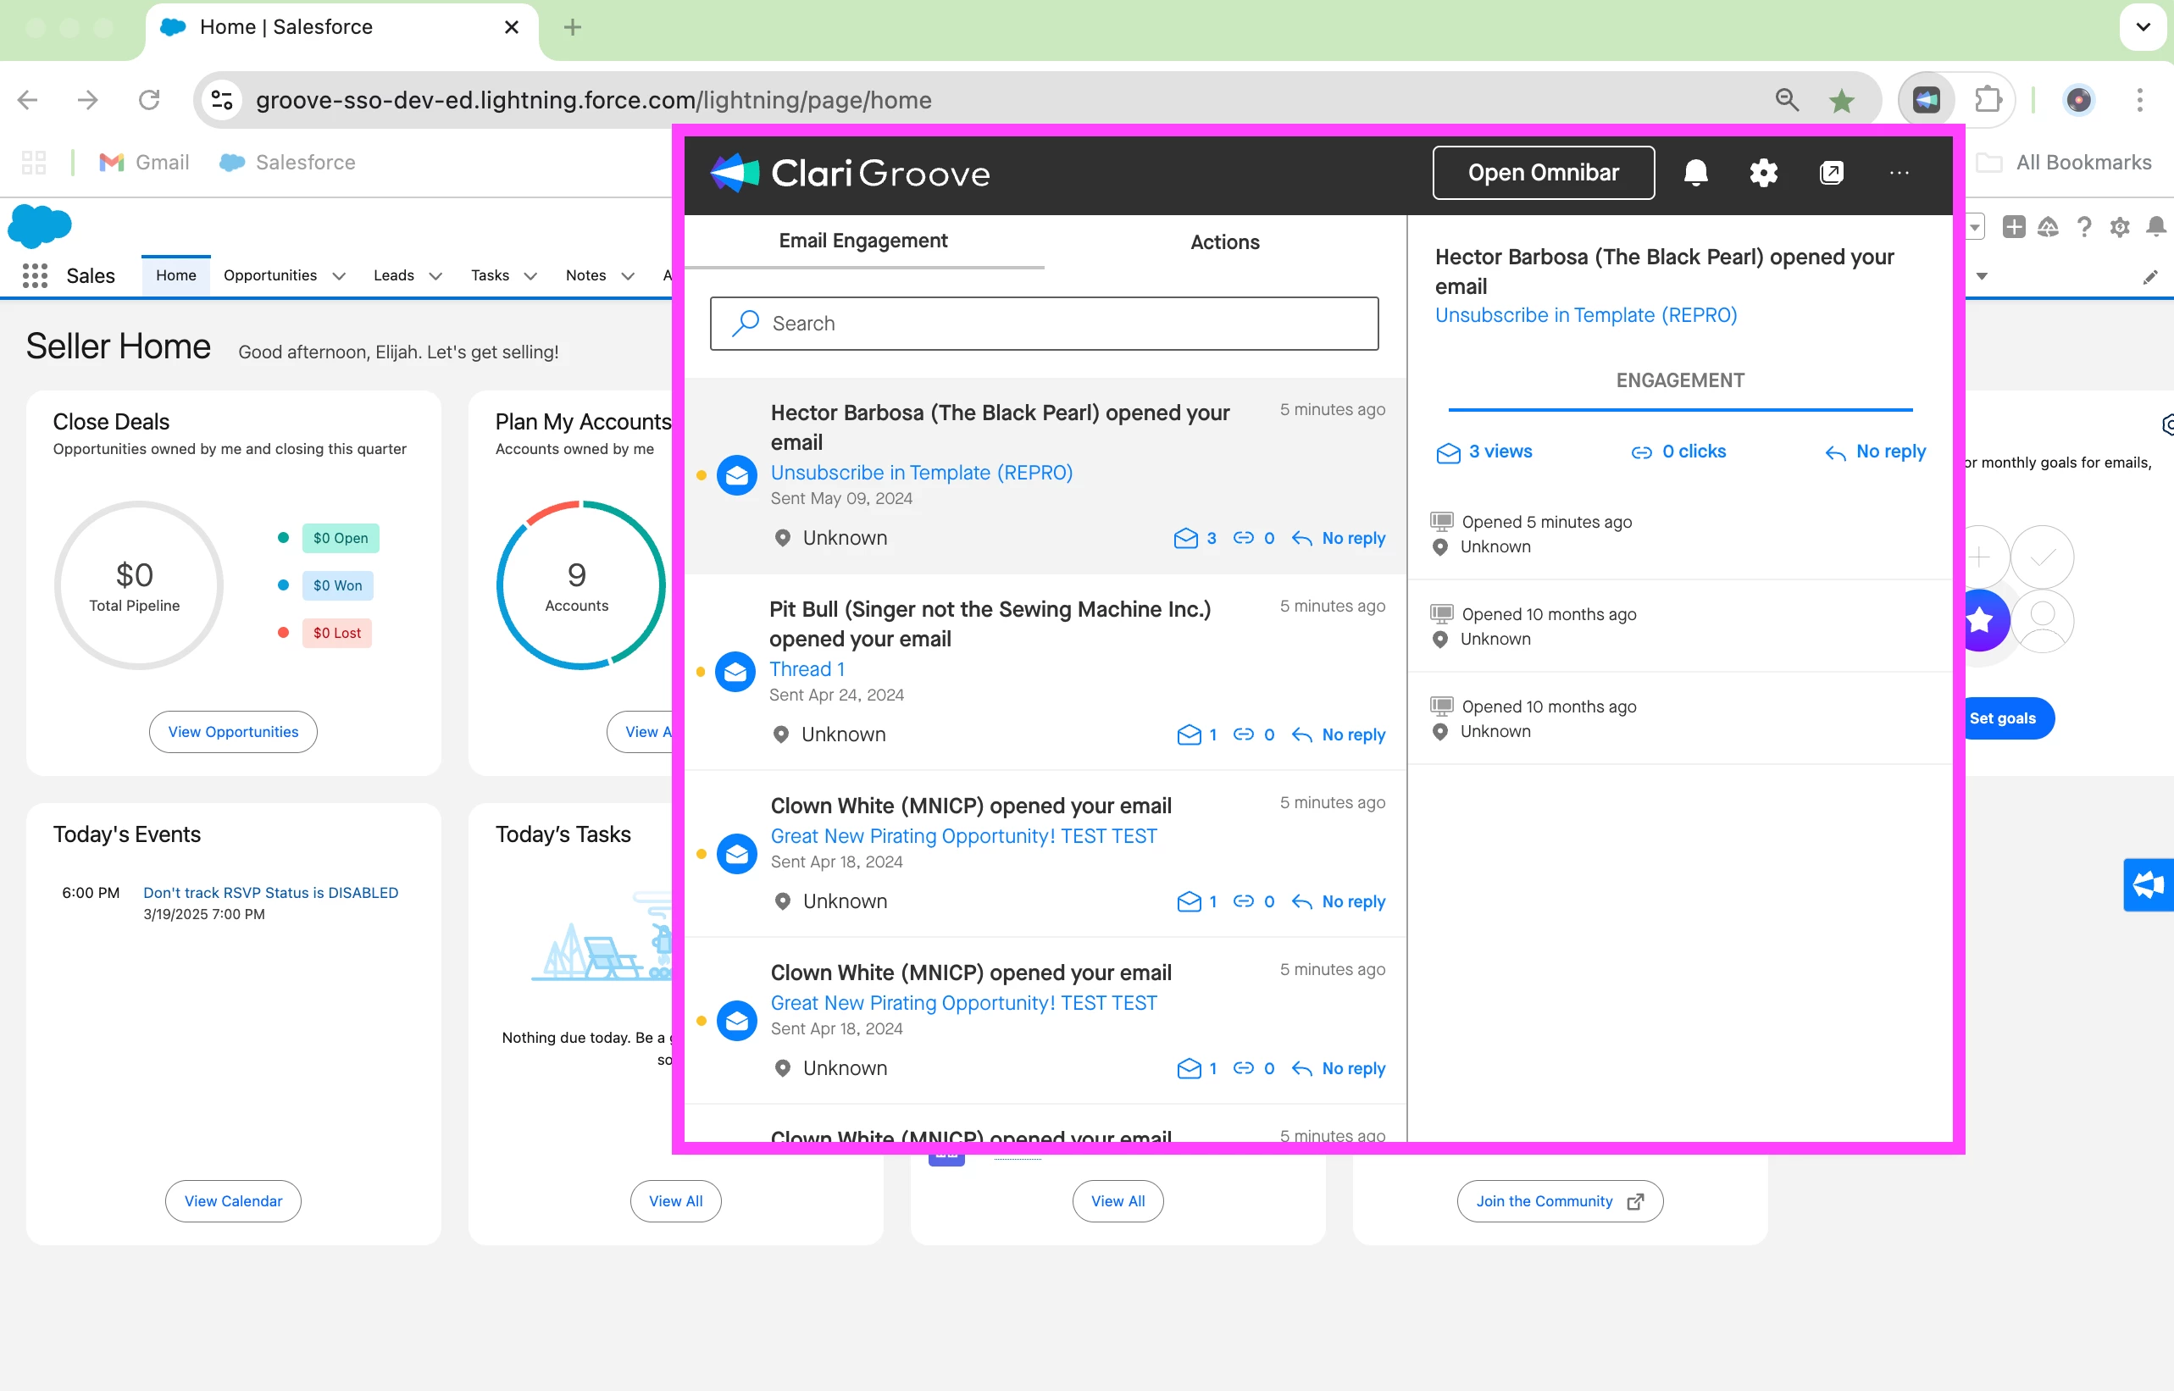Viewport: 2174px width, 1391px height.
Task: Expand the Opportunities nav dropdown chevron
Action: coord(339,276)
